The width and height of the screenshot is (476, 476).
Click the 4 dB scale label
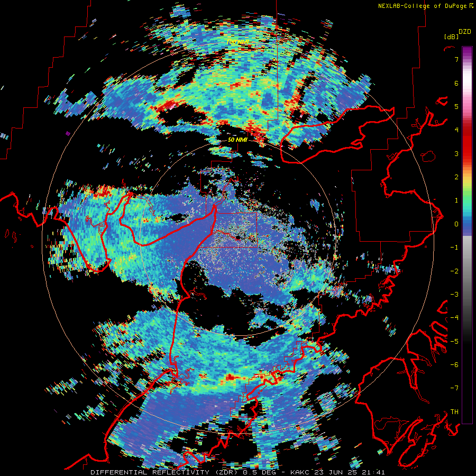(x=456, y=130)
